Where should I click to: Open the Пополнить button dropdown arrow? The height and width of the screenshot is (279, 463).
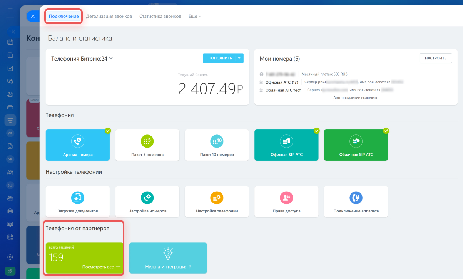pos(239,58)
